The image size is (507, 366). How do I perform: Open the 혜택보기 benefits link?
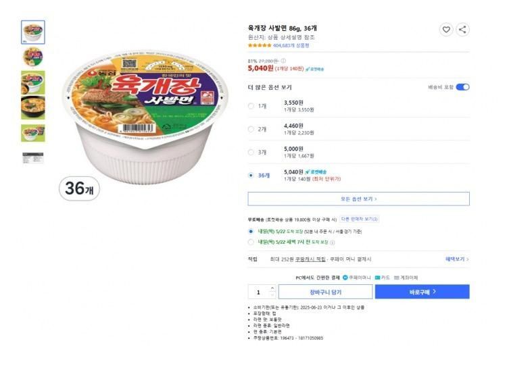(457, 259)
